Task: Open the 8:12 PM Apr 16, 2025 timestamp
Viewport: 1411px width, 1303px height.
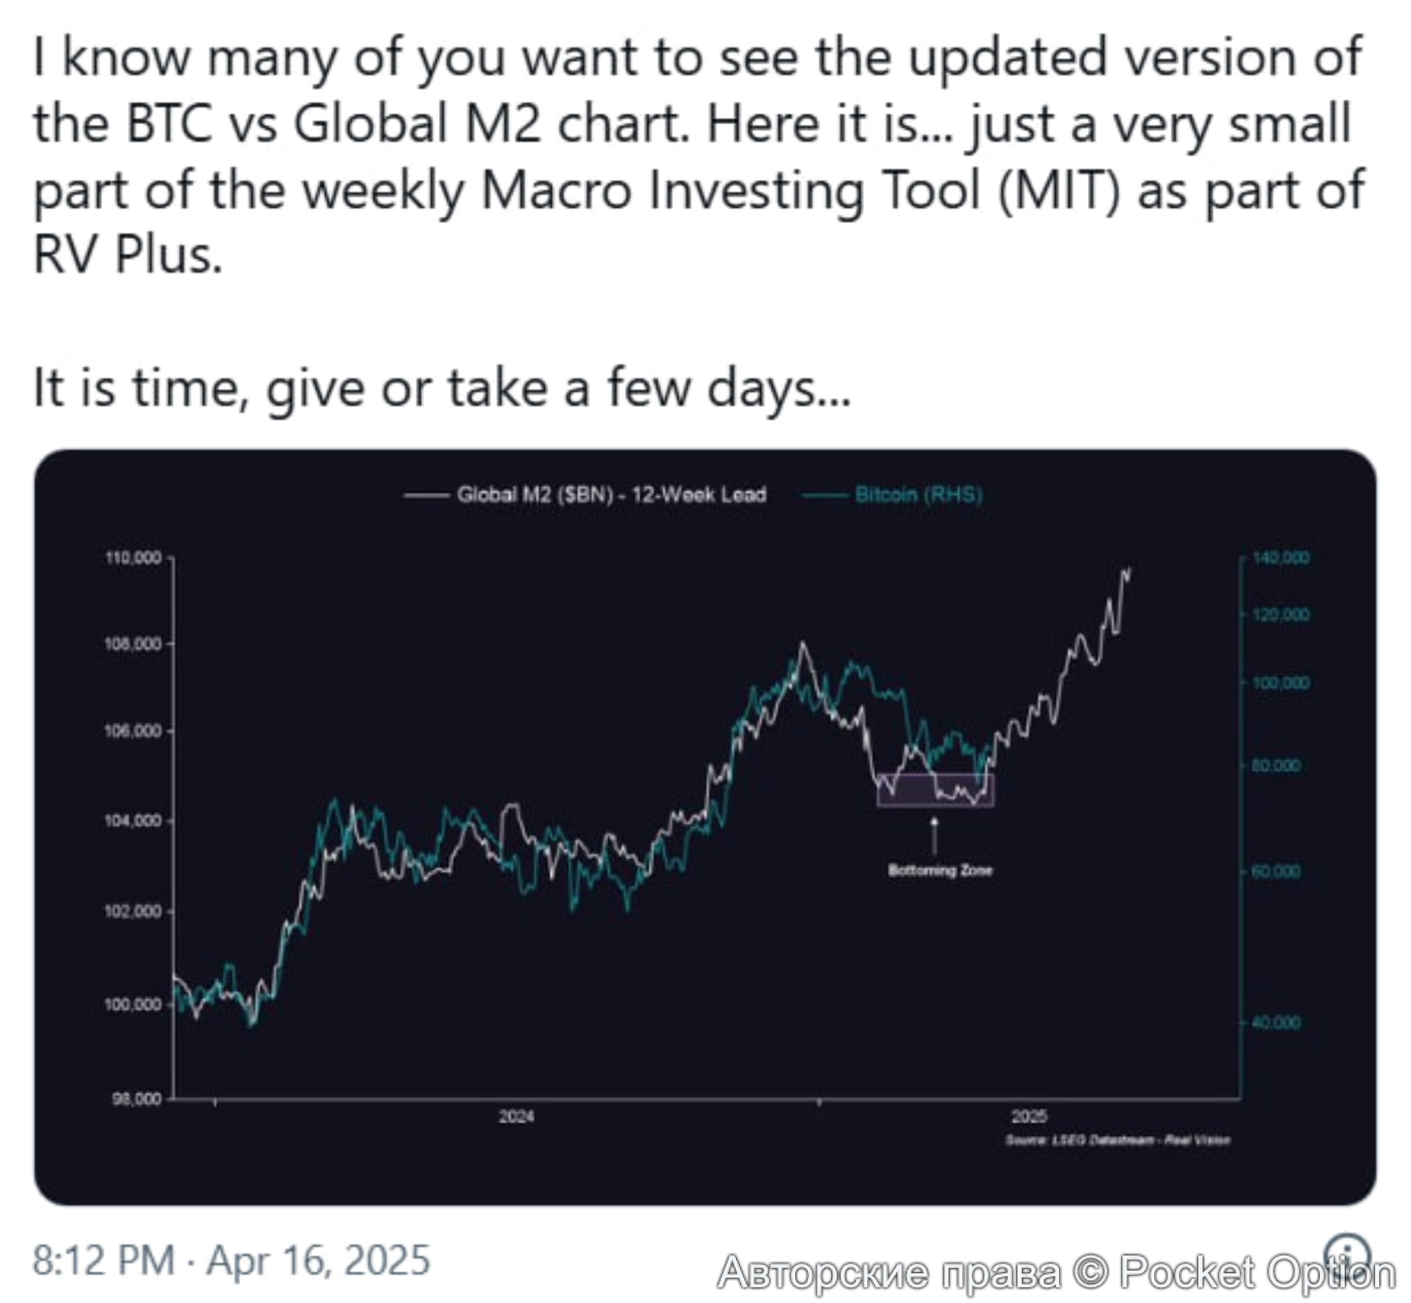Action: click(231, 1260)
